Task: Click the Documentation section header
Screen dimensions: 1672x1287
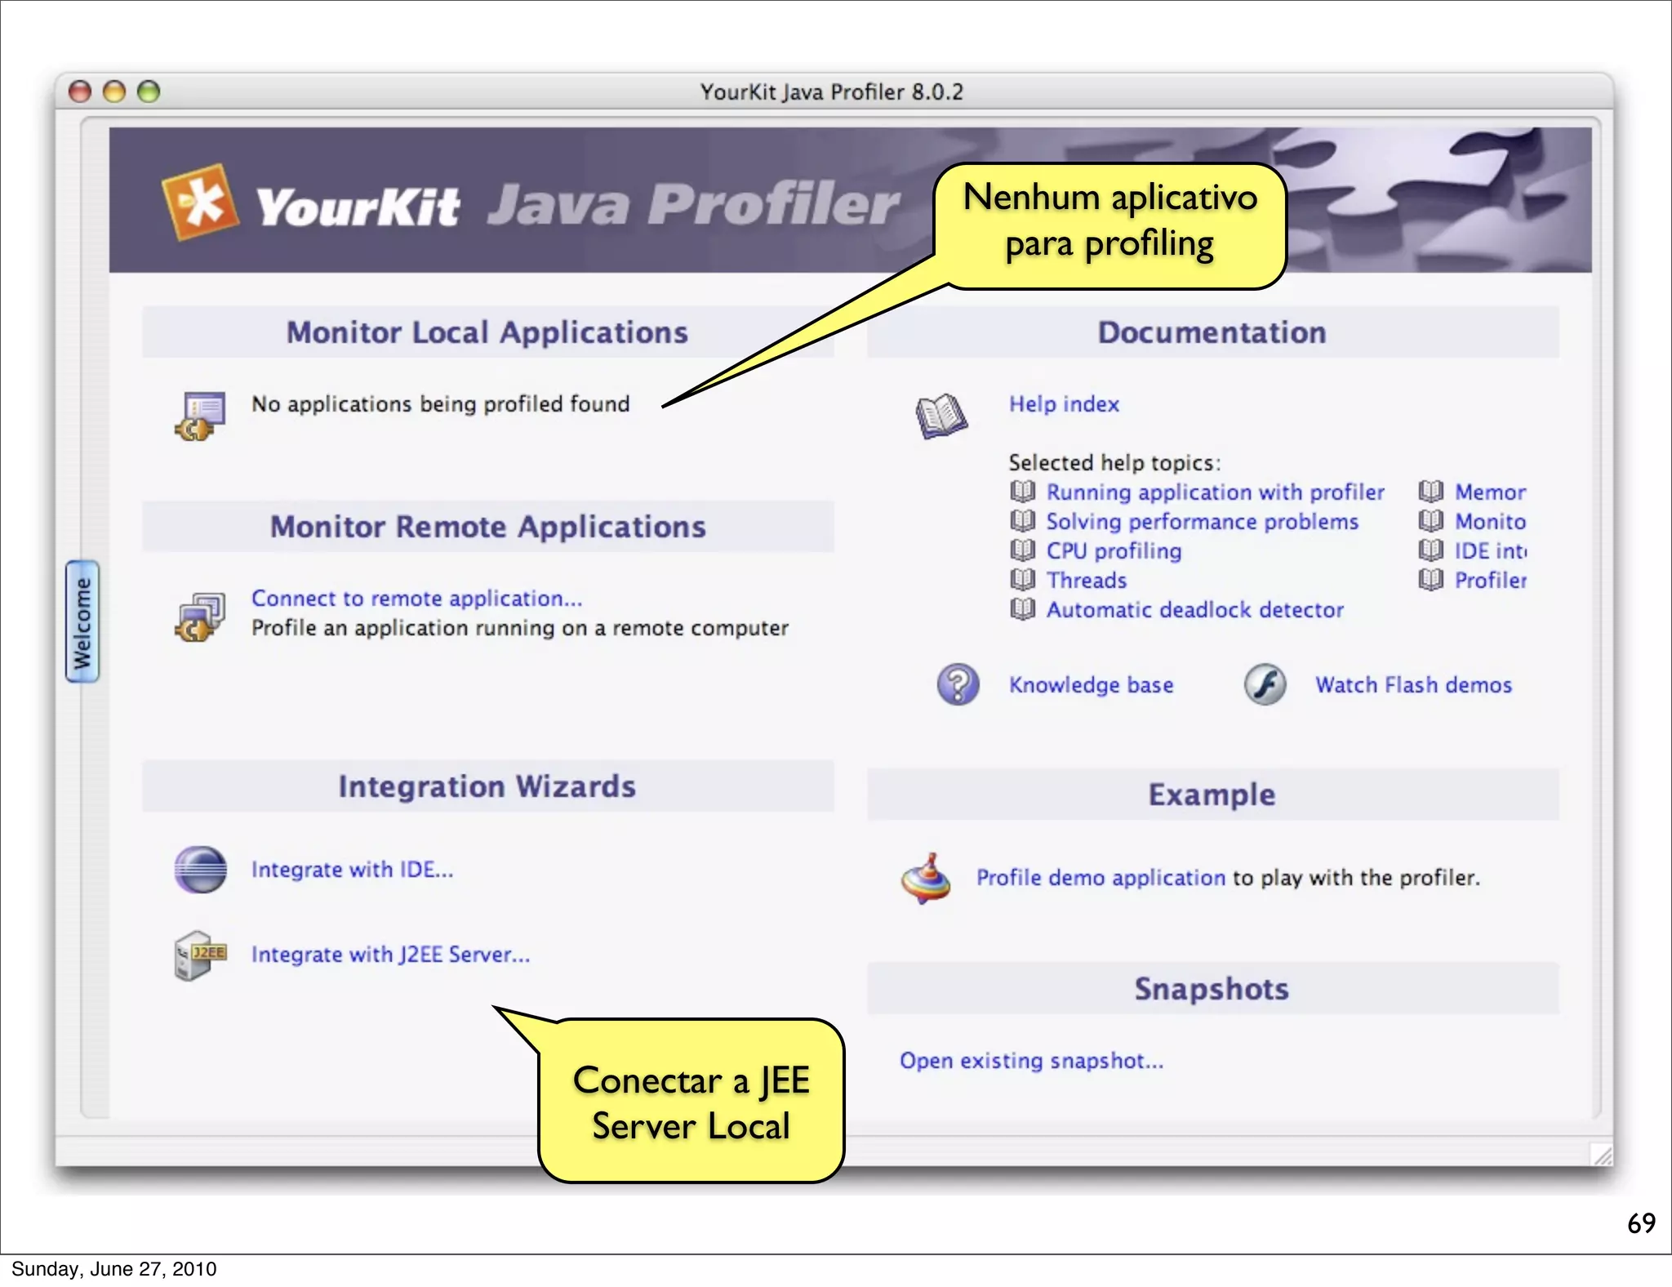Action: (1212, 332)
